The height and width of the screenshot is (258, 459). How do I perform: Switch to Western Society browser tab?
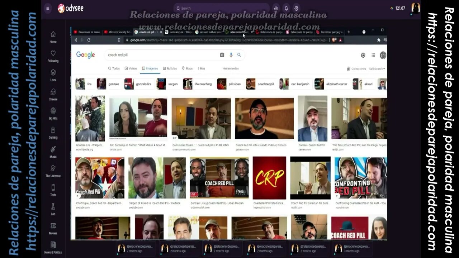point(118,32)
